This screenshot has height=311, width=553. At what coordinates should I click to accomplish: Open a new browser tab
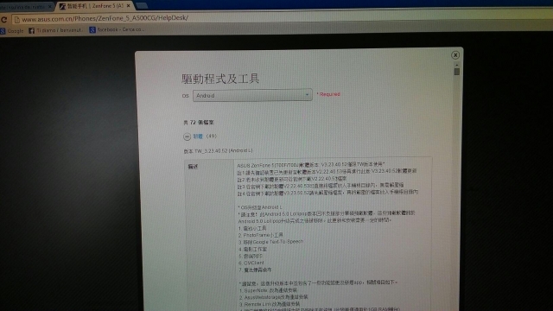pyautogui.click(x=142, y=5)
